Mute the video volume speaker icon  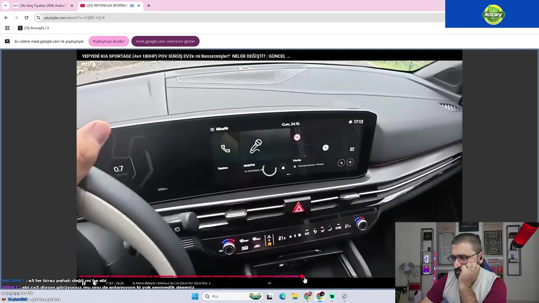point(95,283)
